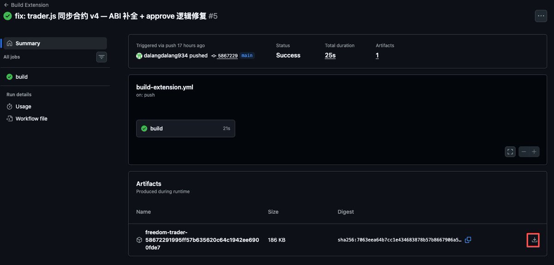Open dalangdalang934 user profile link
The width and height of the screenshot is (554, 265).
[x=166, y=55]
